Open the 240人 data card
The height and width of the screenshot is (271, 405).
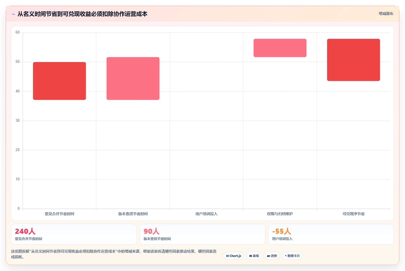(x=74, y=234)
